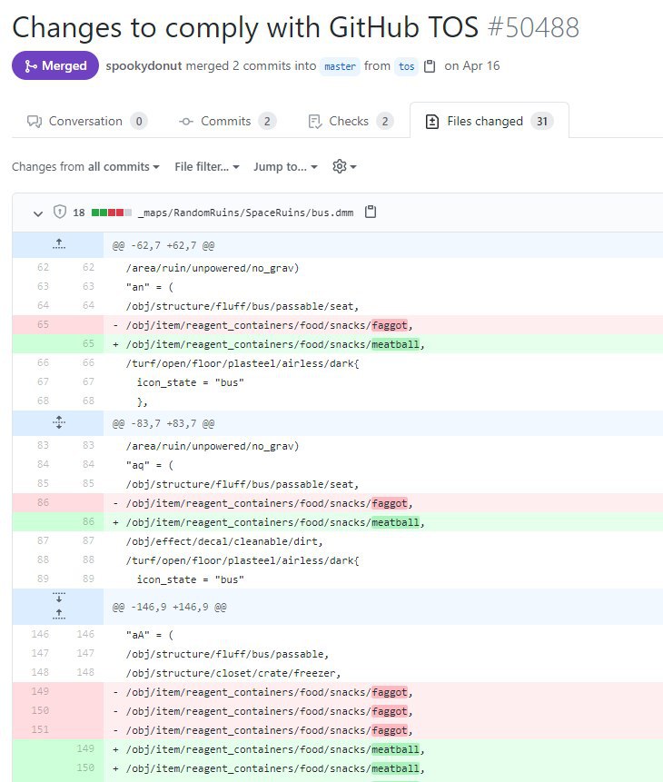Open the Changes from all commits dropdown
663x782 pixels.
[85, 166]
